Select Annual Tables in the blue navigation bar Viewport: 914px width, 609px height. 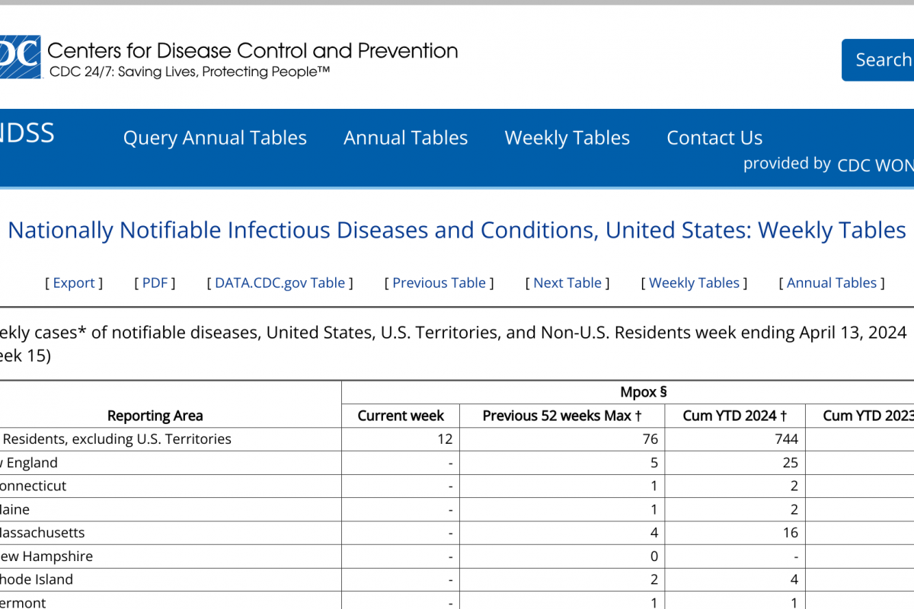point(405,138)
